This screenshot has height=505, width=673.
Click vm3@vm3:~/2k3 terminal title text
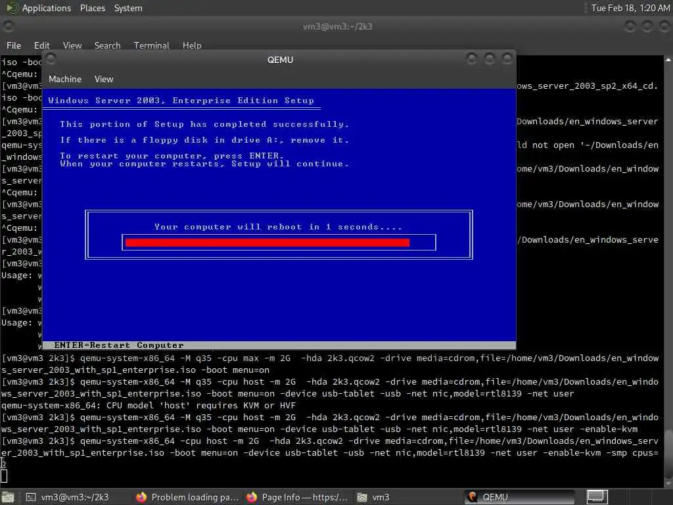[x=337, y=26]
